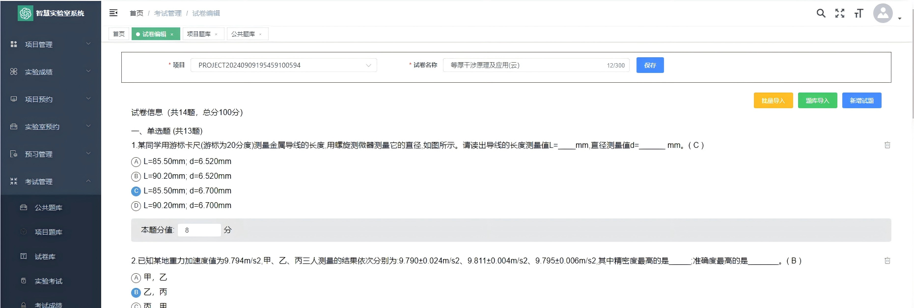Click the 题库导入 button

point(817,100)
